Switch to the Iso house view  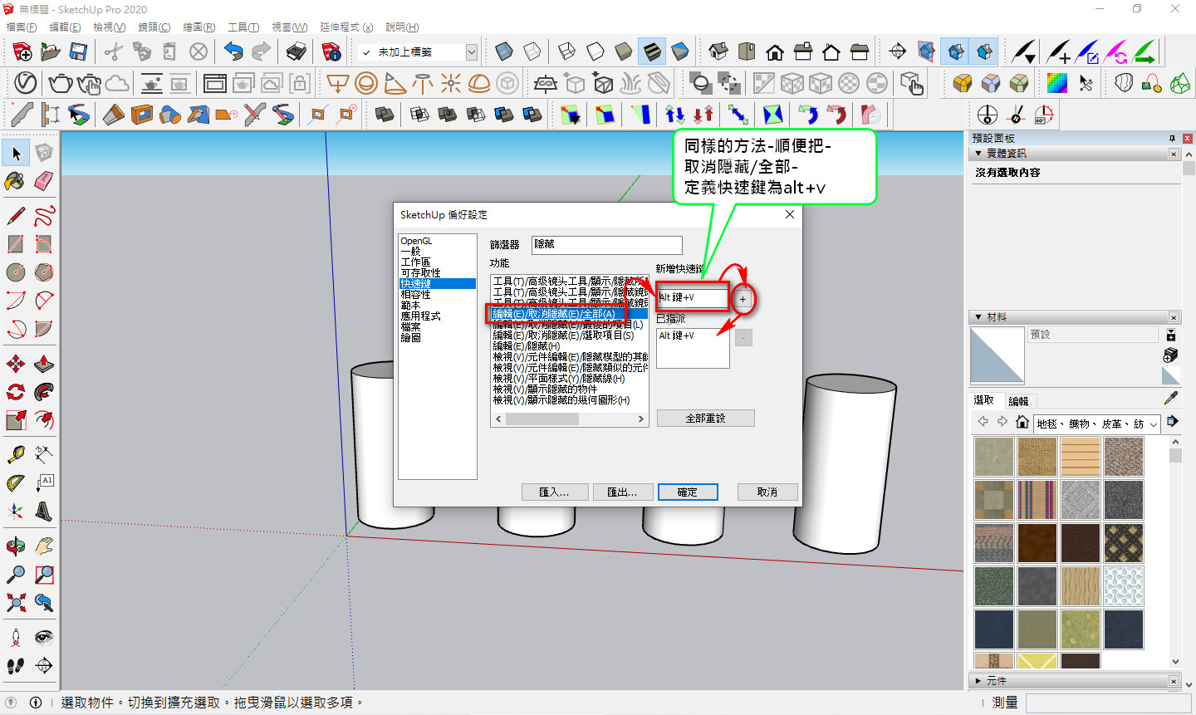[x=718, y=52]
